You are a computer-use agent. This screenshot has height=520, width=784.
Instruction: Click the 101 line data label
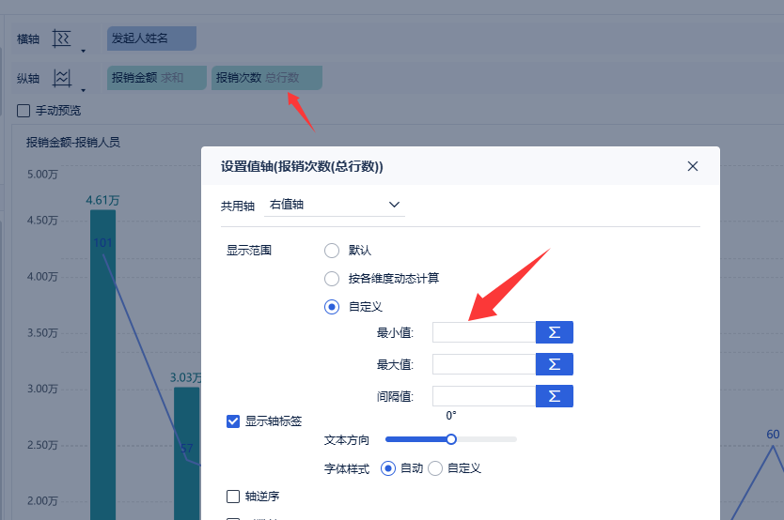102,242
